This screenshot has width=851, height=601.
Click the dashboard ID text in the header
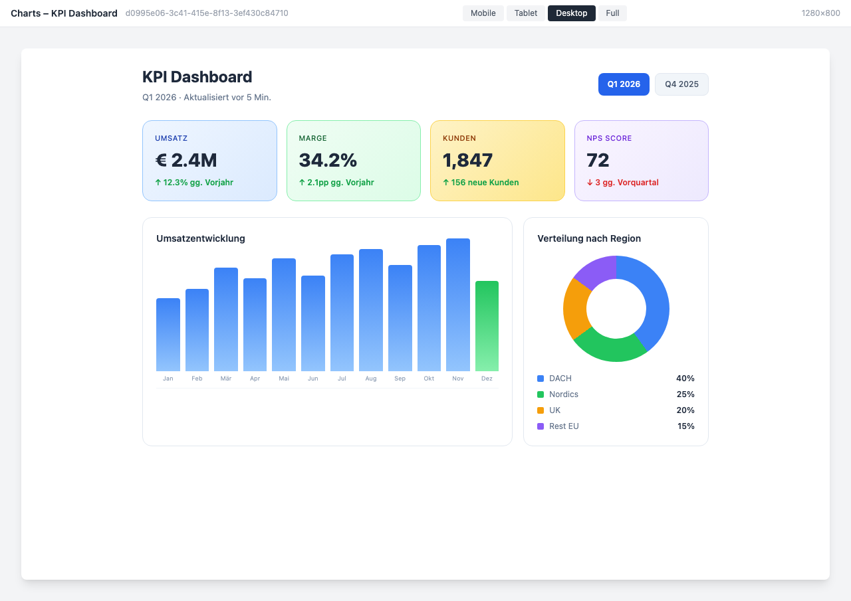207,13
